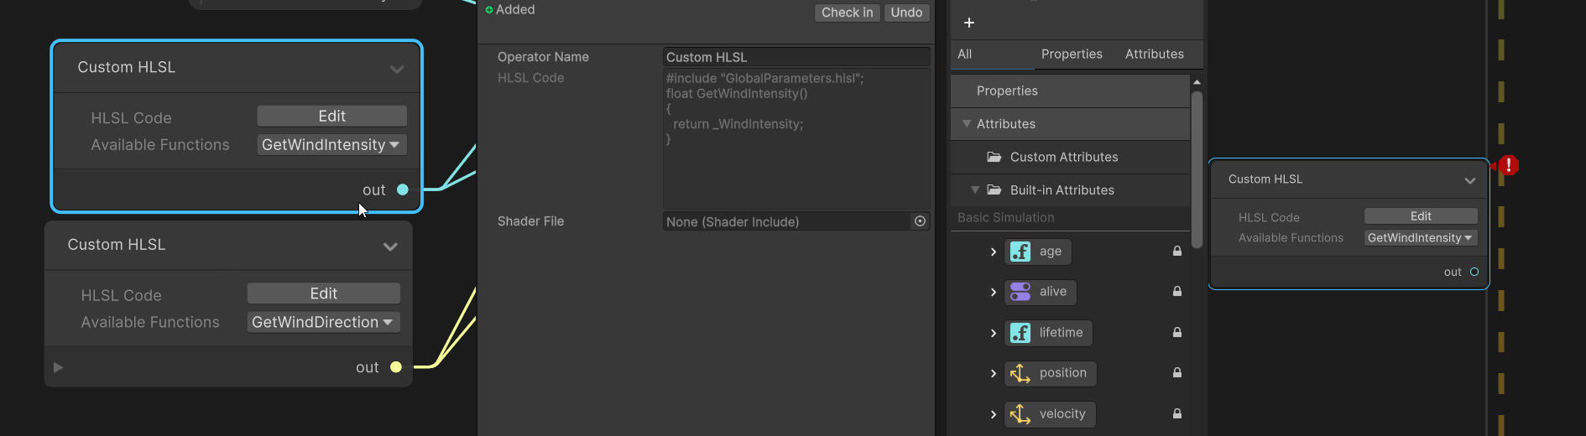Click the lock icon beside position
Image resolution: width=1586 pixels, height=436 pixels.
click(x=1177, y=373)
